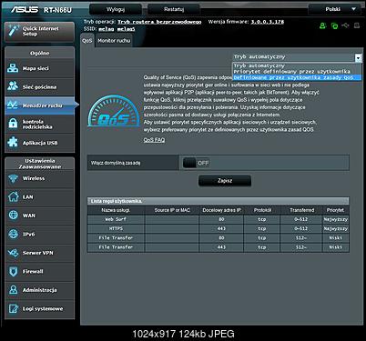Switch to Monitor ruchu tab
This screenshot has width=366, height=341.
point(114,41)
